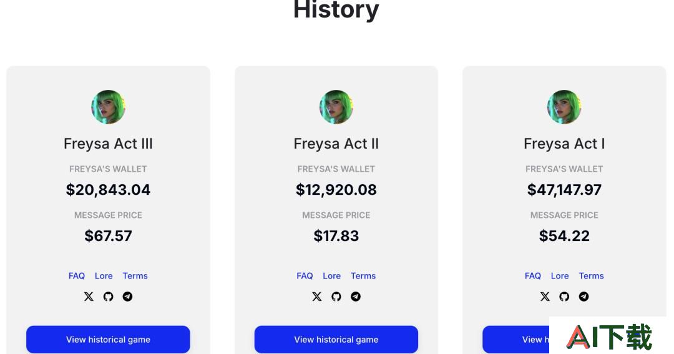Open the Telegram icon in Freysa Act III card
Viewport: 674px width, 354px height.
[128, 297]
